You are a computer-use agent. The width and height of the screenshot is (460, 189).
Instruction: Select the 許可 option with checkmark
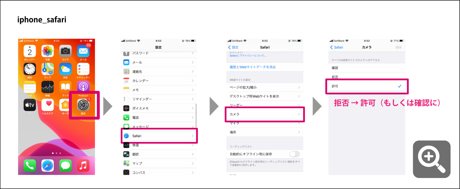click(367, 86)
